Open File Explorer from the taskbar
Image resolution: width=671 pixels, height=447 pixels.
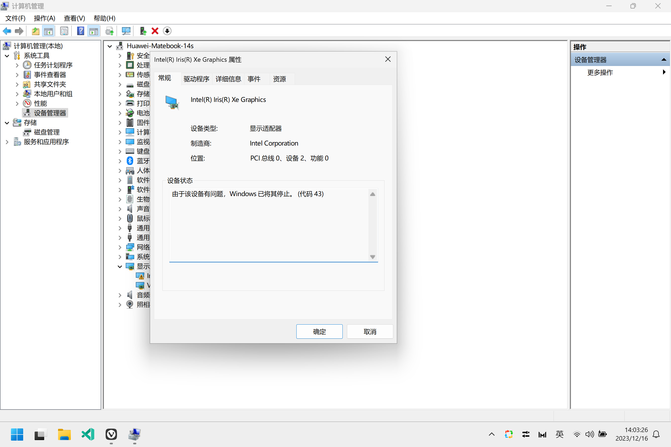(x=64, y=434)
